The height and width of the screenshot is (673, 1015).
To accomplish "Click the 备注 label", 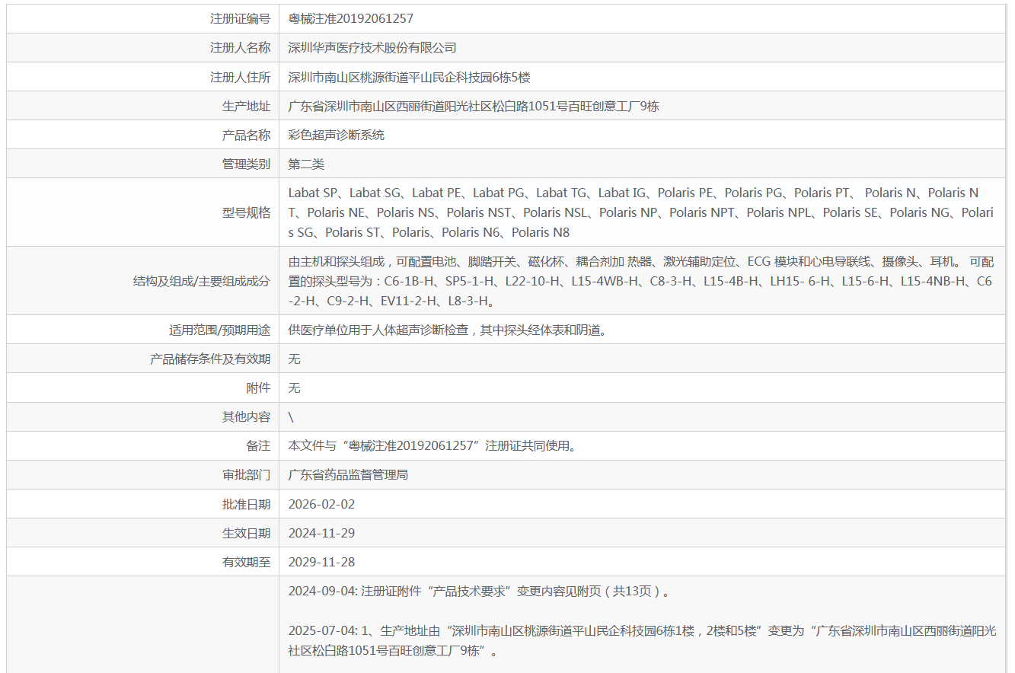I will pos(258,445).
